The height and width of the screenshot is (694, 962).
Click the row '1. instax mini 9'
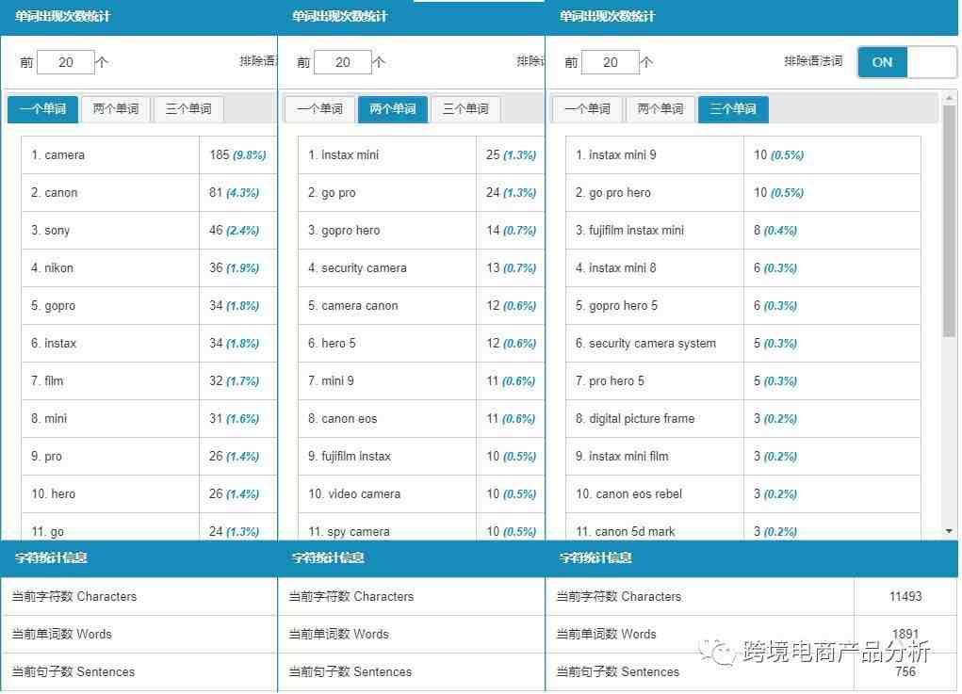click(743, 155)
